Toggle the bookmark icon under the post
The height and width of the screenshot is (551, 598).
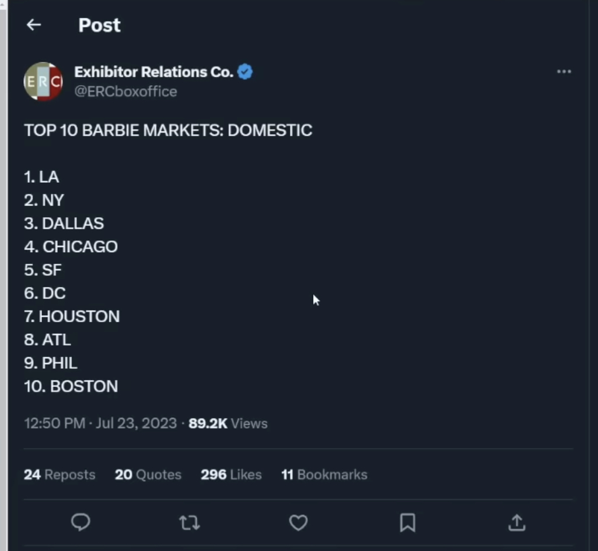pos(407,522)
